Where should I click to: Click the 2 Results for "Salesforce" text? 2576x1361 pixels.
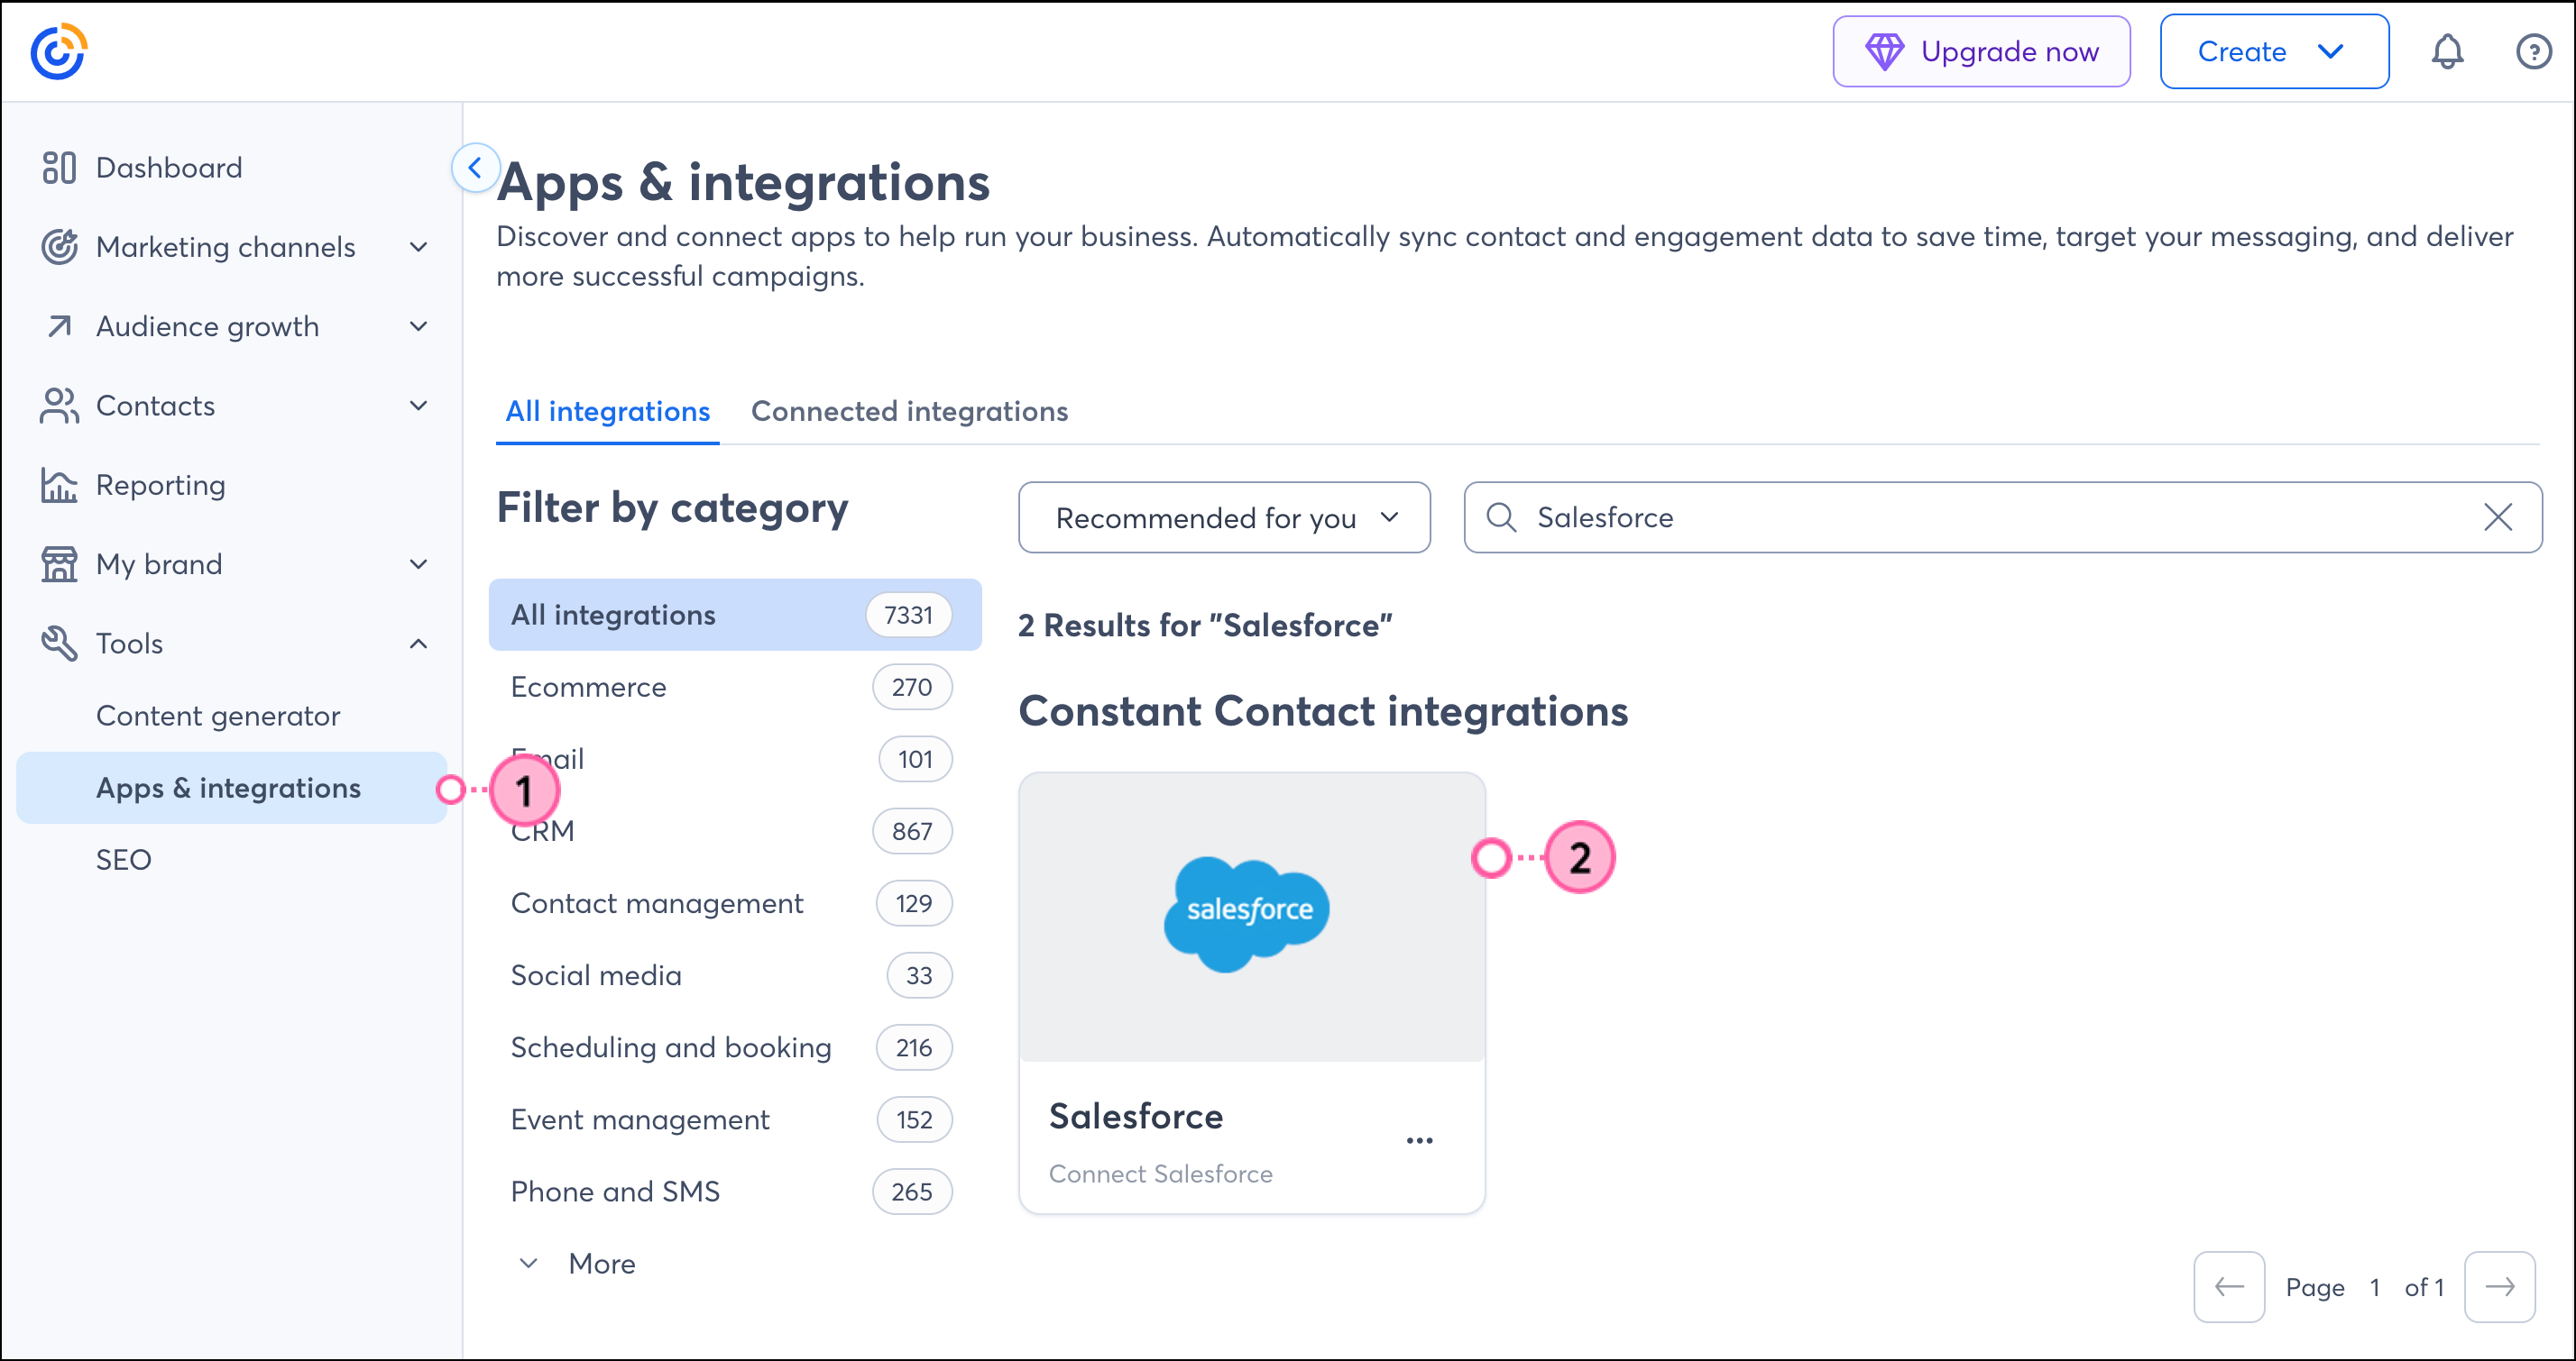pos(1205,626)
